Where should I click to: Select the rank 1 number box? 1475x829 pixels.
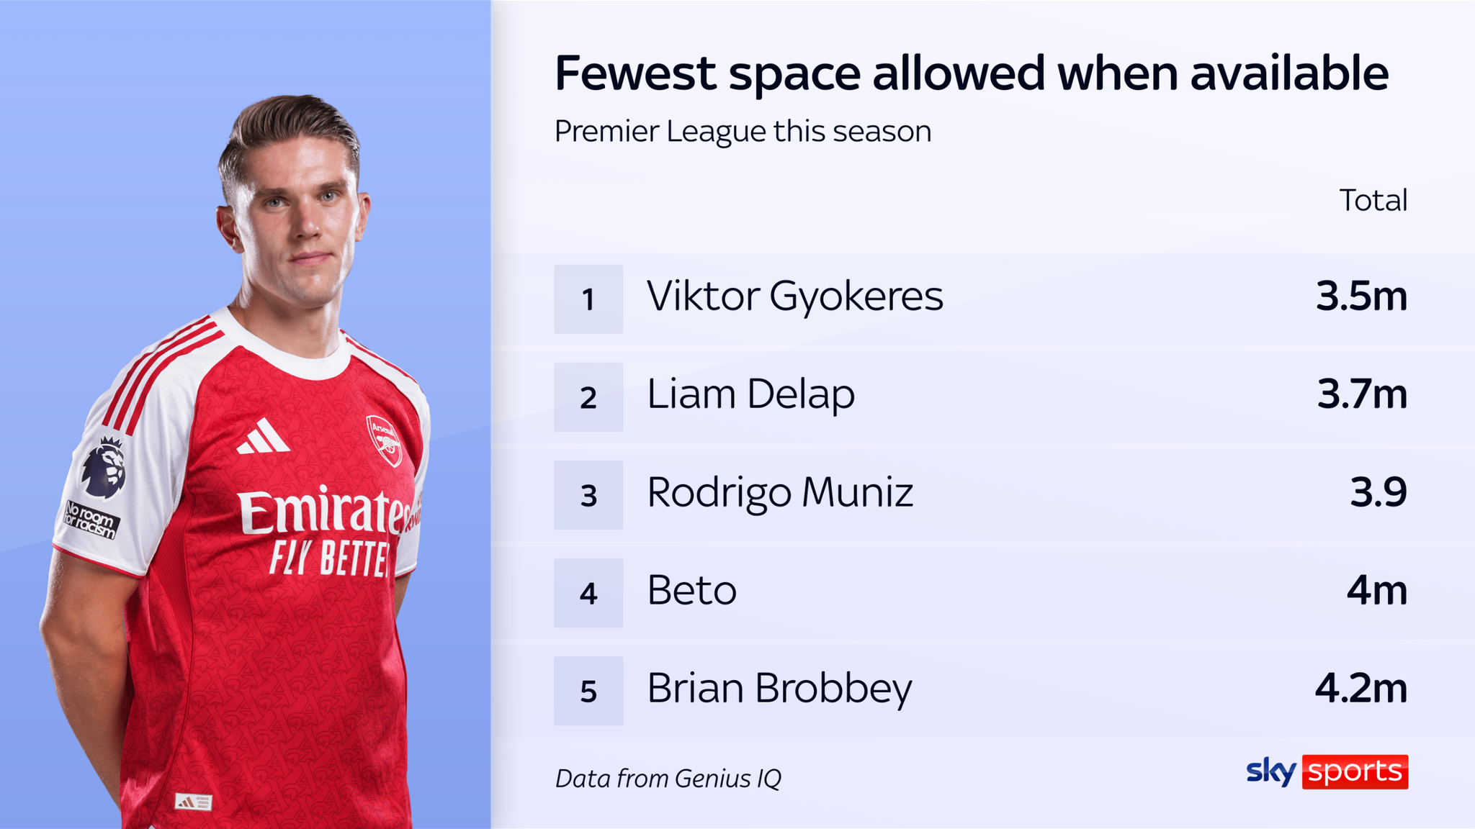tap(588, 299)
